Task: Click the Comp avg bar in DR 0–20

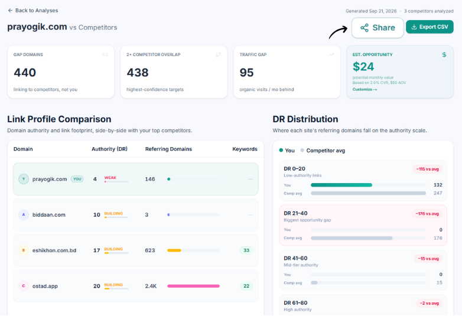Action: (x=368, y=193)
